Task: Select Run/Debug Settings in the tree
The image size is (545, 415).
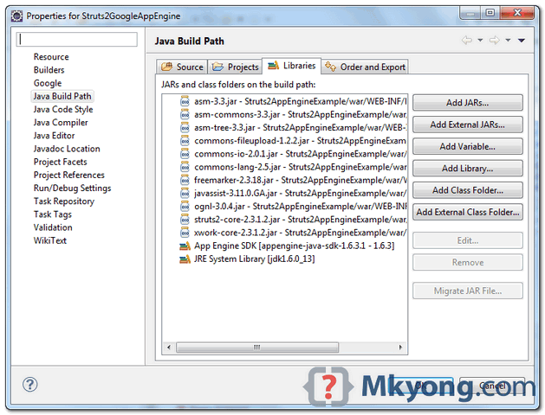Action: [x=72, y=188]
